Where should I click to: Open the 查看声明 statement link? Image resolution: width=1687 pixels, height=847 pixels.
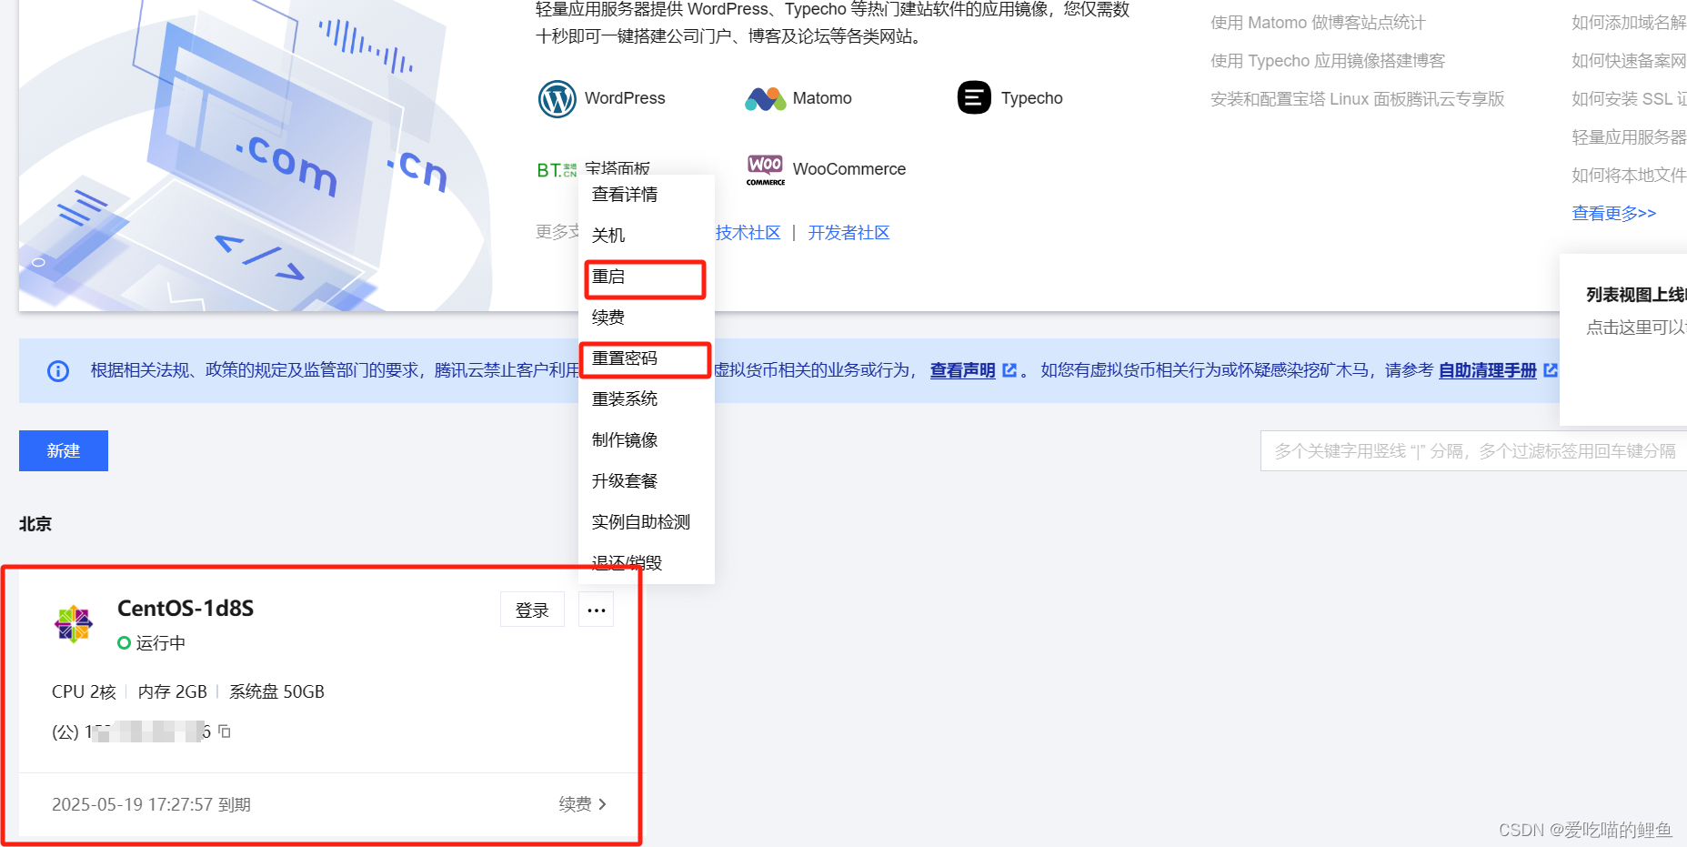pos(961,370)
